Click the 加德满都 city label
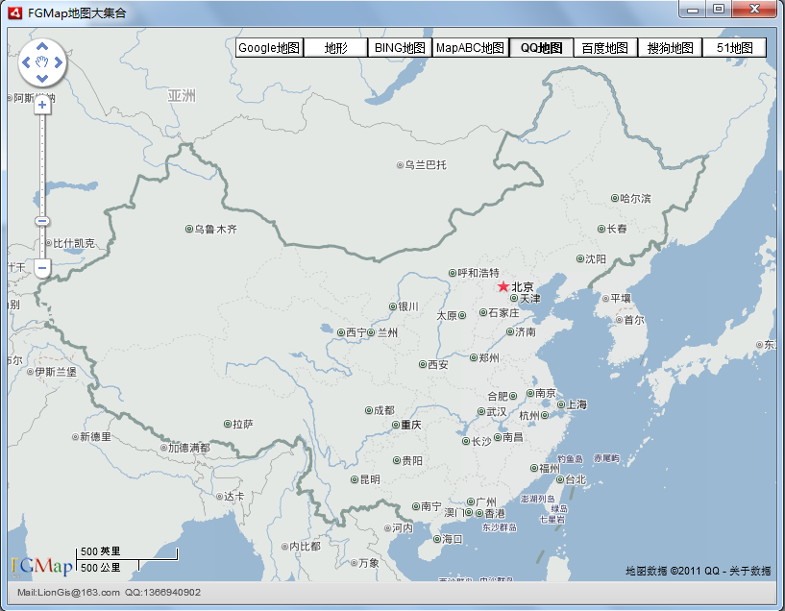The width and height of the screenshot is (785, 611). [189, 448]
